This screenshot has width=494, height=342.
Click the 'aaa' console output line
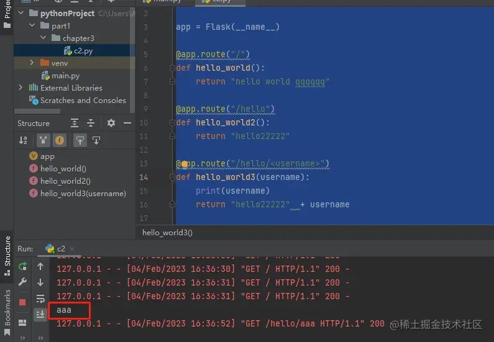(x=64, y=310)
